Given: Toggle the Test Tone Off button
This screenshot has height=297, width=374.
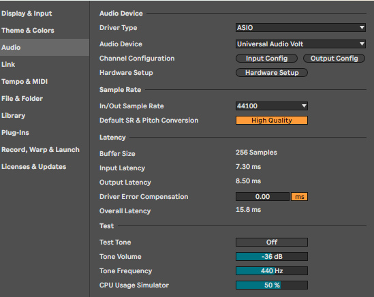Looking at the screenshot, I should point(272,242).
